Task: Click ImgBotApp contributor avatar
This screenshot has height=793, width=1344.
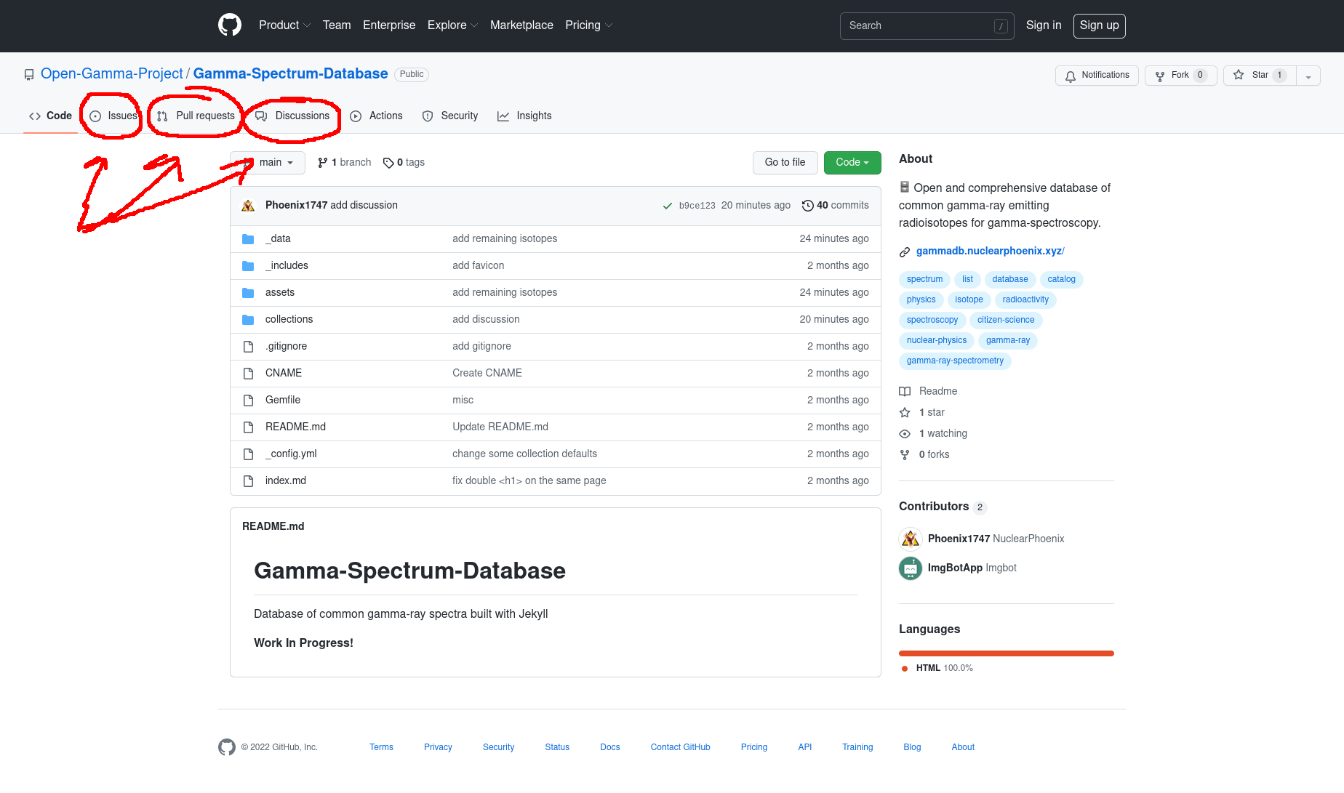Action: pos(911,568)
